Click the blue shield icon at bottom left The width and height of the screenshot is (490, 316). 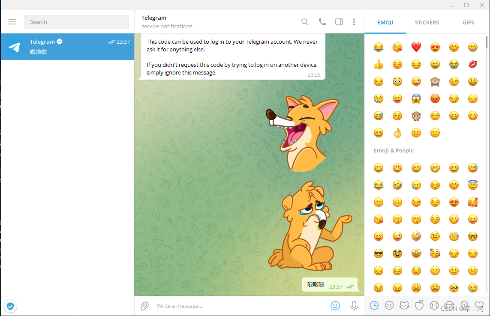pyautogui.click(x=10, y=306)
